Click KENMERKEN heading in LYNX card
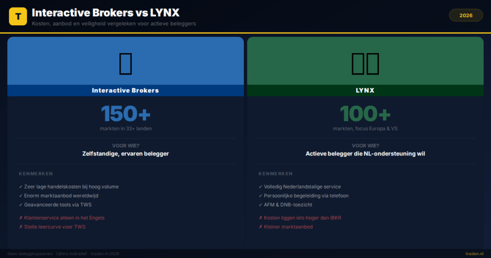 pos(276,174)
